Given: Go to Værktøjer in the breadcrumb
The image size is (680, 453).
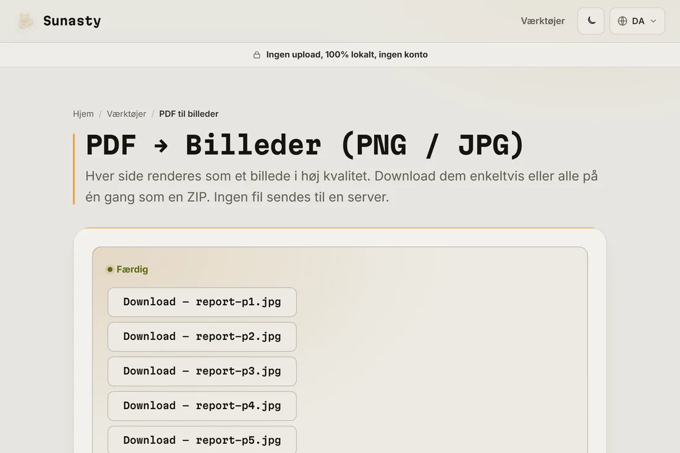Looking at the screenshot, I should point(126,114).
